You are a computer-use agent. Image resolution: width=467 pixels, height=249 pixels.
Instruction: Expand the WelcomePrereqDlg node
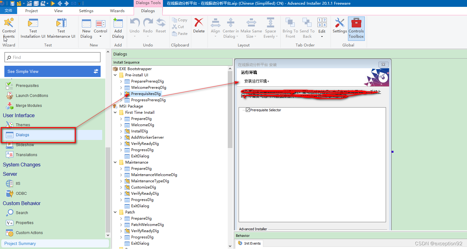click(121, 88)
